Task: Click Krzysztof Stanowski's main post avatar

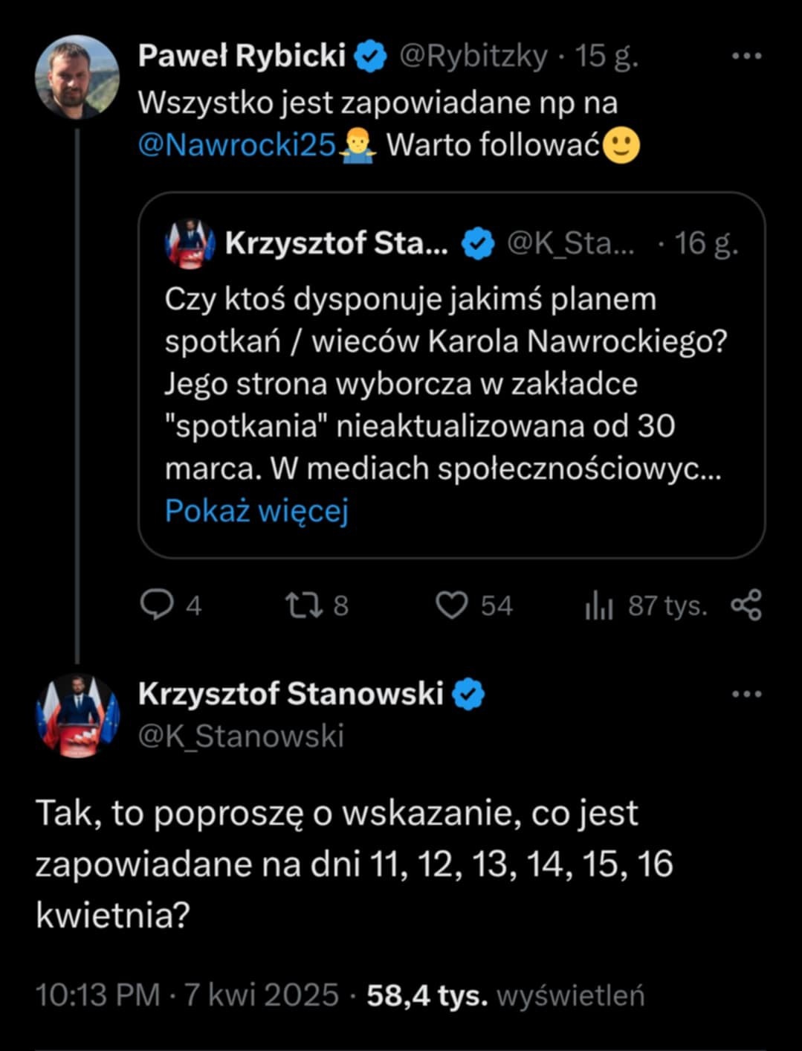Action: [77, 715]
